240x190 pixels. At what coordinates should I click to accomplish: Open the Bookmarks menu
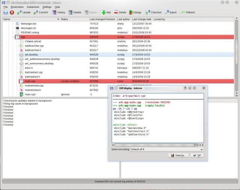(x=16, y=7)
